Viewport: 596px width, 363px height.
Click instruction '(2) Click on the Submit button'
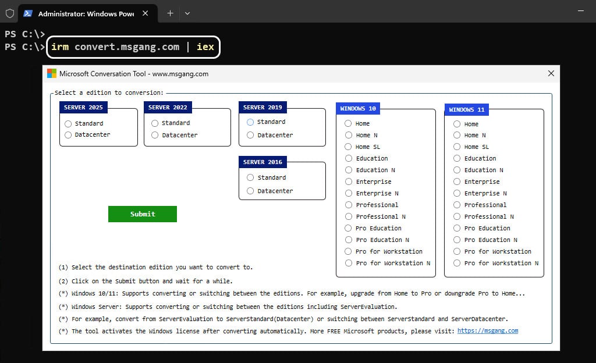[x=146, y=282]
